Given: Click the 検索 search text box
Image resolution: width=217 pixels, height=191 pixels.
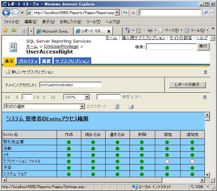Looking at the screenshot, I should click(171, 46).
